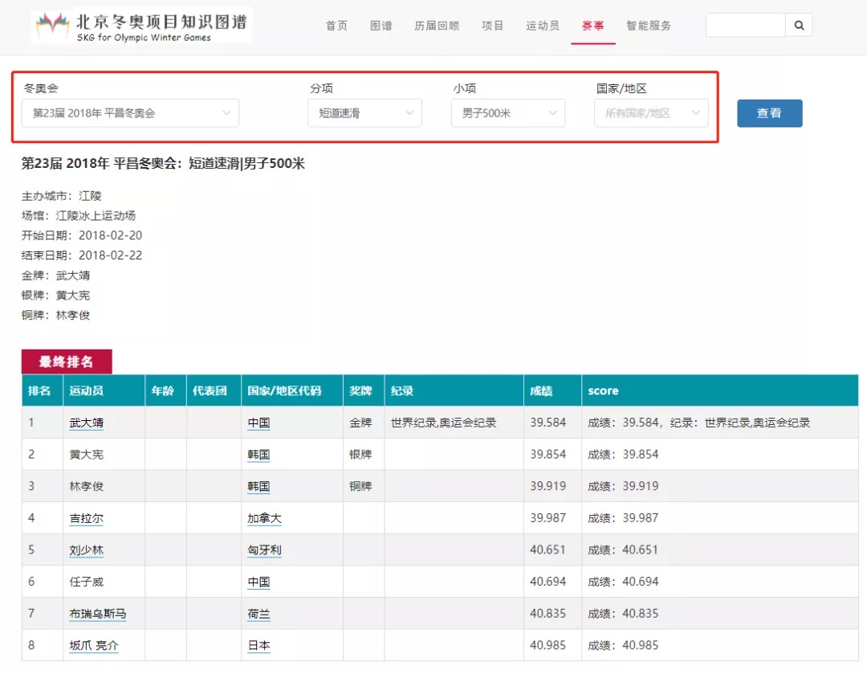
Task: Click the search magnifier icon
Action: (799, 26)
